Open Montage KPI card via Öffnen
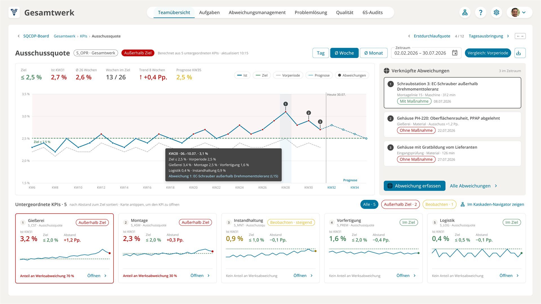This screenshot has width=541, height=304. point(200,276)
